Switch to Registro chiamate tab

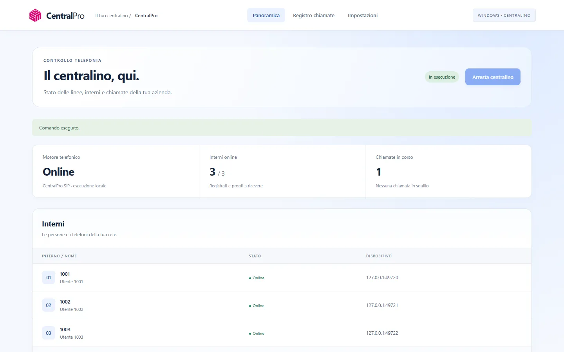314,15
